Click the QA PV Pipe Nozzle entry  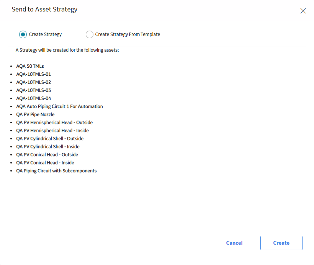pos(35,115)
